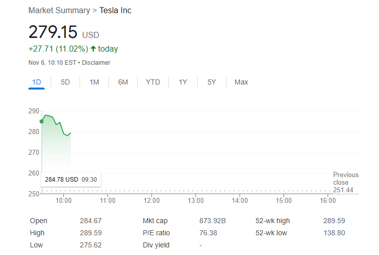Click the 279.15 current price
This screenshot has height=255, width=379.
(x=53, y=32)
